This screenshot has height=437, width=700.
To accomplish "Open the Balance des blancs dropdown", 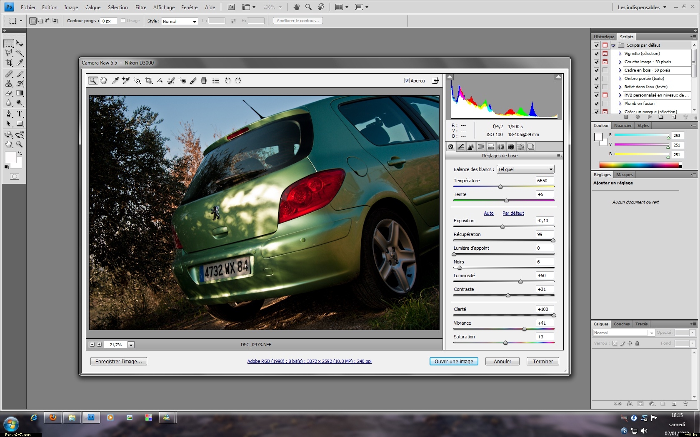I will (x=525, y=169).
